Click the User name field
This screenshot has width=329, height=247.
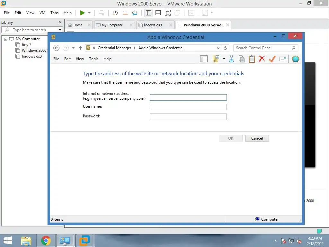[x=188, y=107]
